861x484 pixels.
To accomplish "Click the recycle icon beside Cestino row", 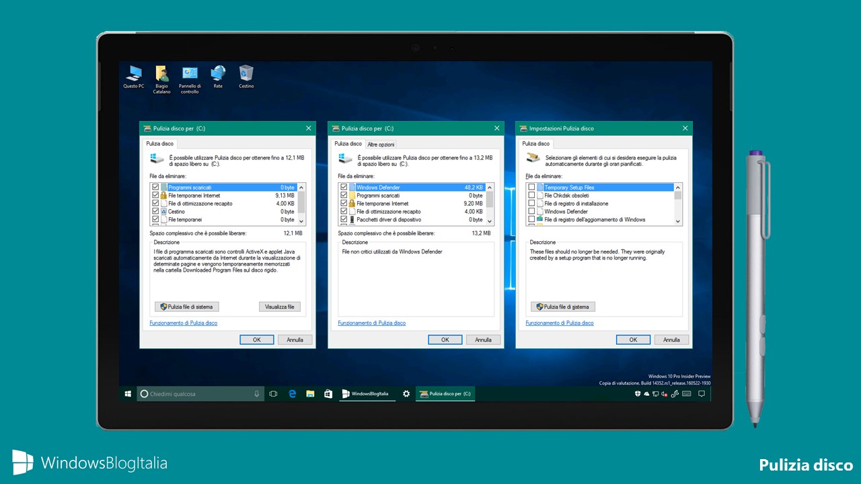I will coord(163,211).
